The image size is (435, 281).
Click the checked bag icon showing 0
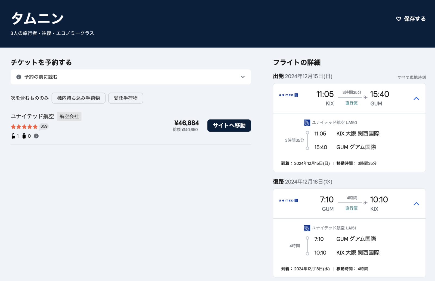click(24, 136)
